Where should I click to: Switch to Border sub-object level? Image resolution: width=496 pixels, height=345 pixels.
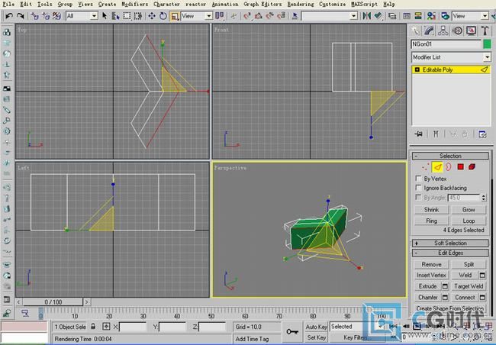pos(449,167)
